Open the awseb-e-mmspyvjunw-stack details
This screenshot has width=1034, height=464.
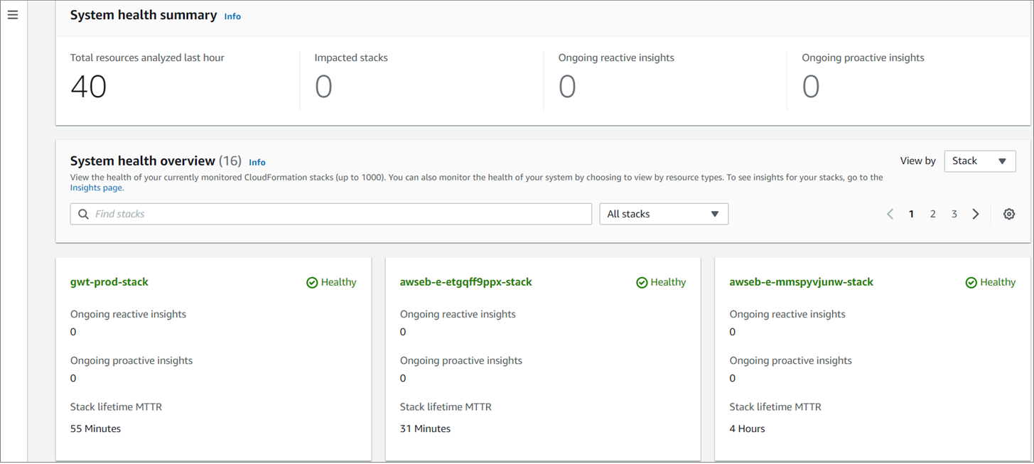point(802,282)
